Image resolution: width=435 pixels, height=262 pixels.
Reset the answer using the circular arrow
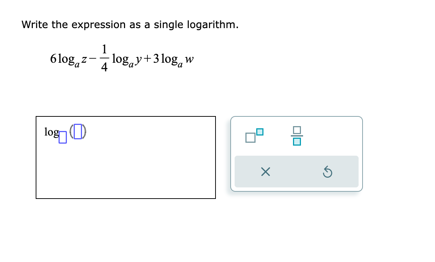pyautogui.click(x=327, y=172)
